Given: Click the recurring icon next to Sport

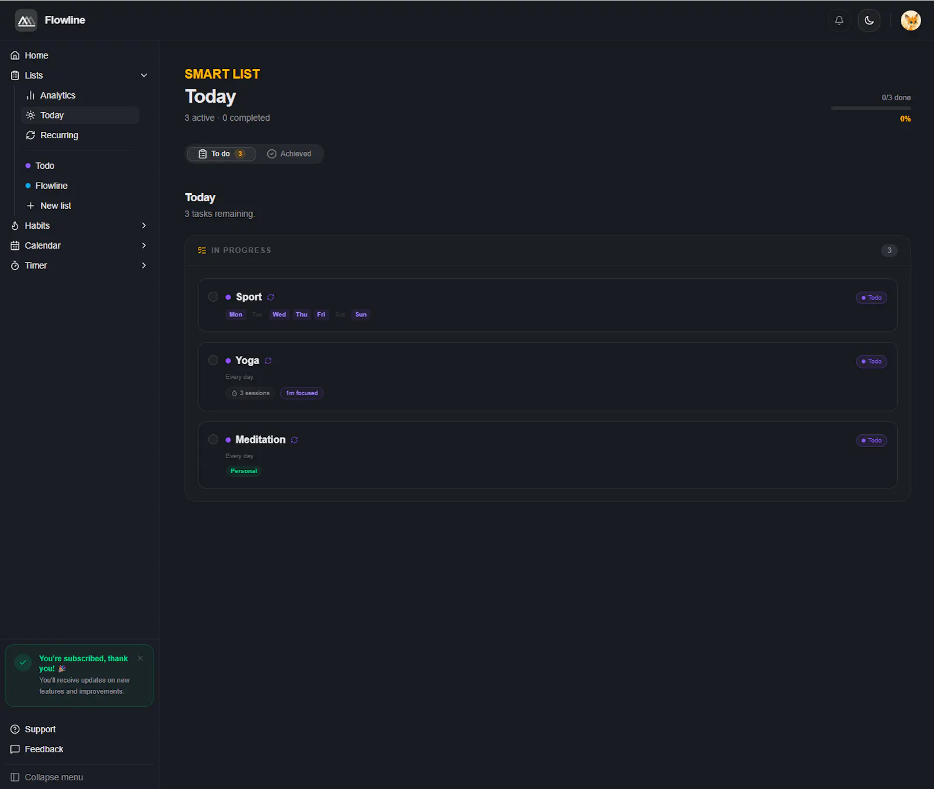Looking at the screenshot, I should pos(271,297).
